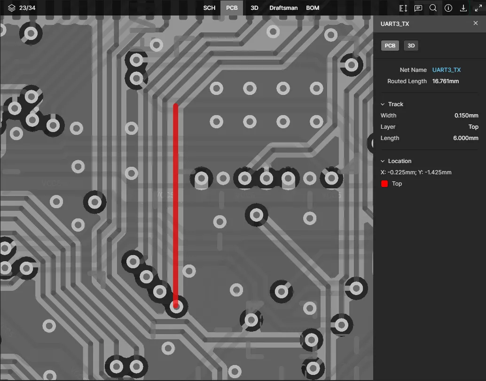Image resolution: width=486 pixels, height=381 pixels.
Task: Click the Width value 0.150mm
Action: click(466, 116)
